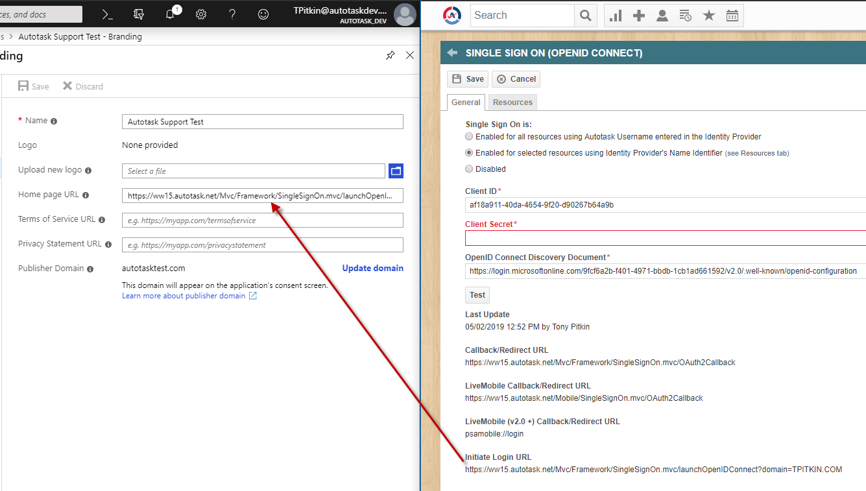Open favorites via the star icon

click(x=709, y=15)
